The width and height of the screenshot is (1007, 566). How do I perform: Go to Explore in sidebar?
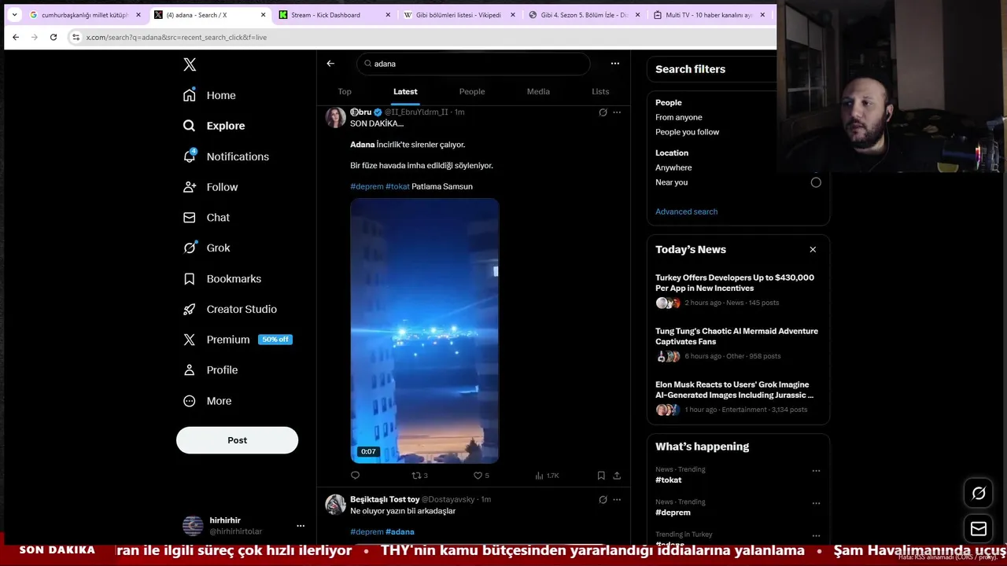[x=214, y=126]
